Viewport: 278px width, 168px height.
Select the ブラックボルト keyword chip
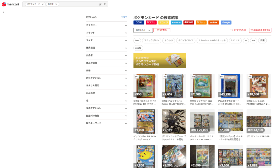[151, 41]
